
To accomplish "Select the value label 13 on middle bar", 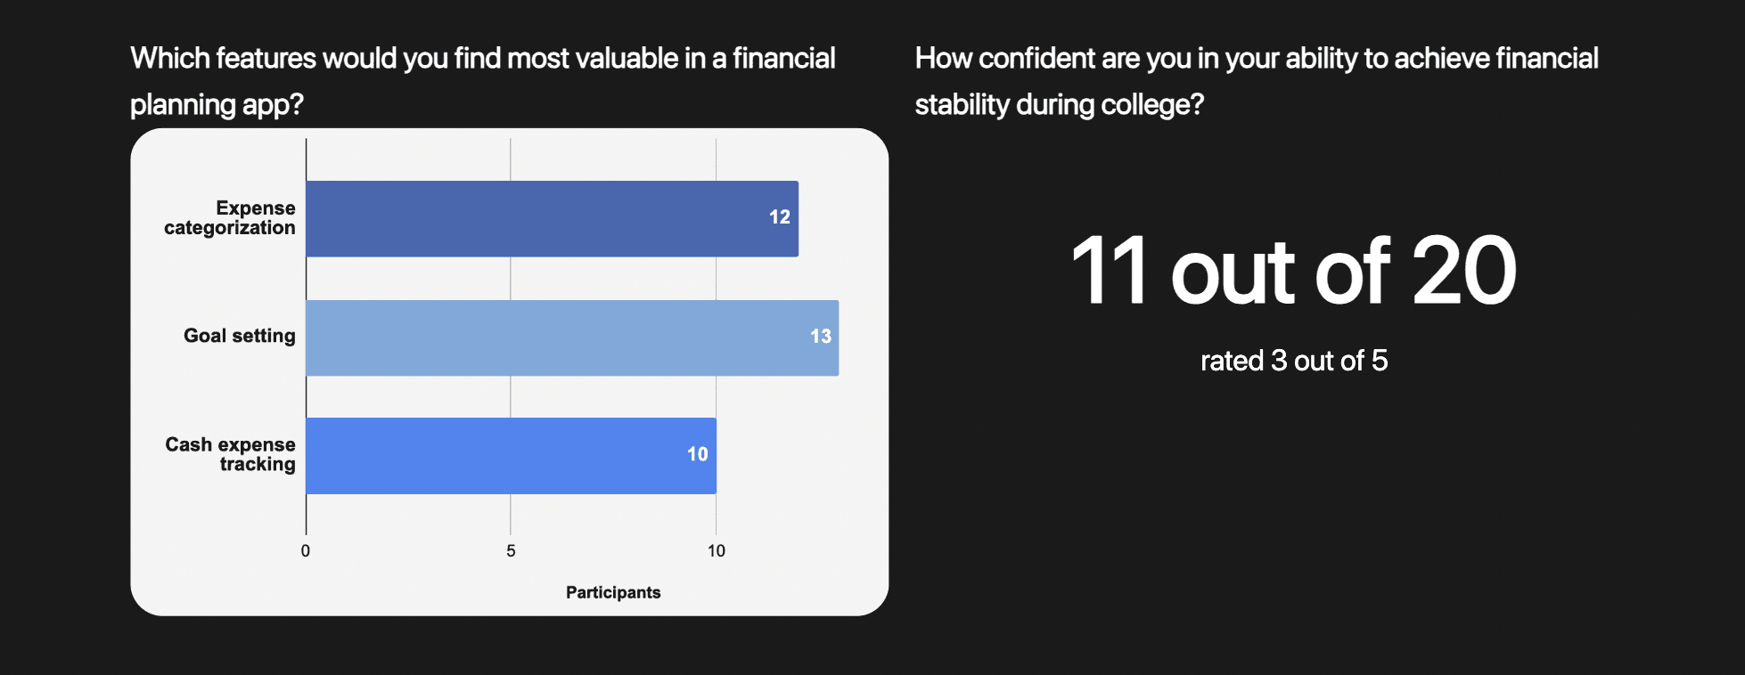I will click(821, 337).
